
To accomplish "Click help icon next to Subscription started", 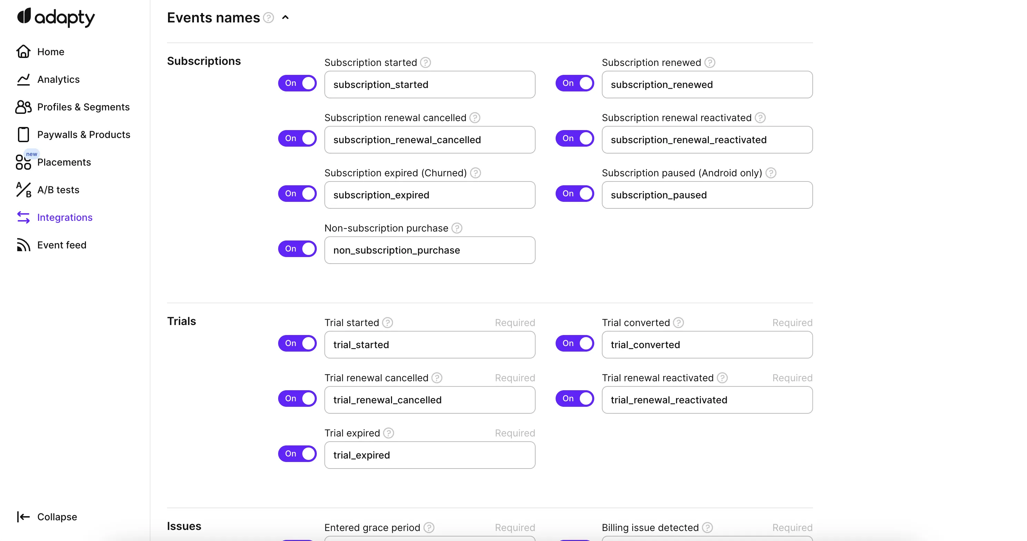I will 426,62.
